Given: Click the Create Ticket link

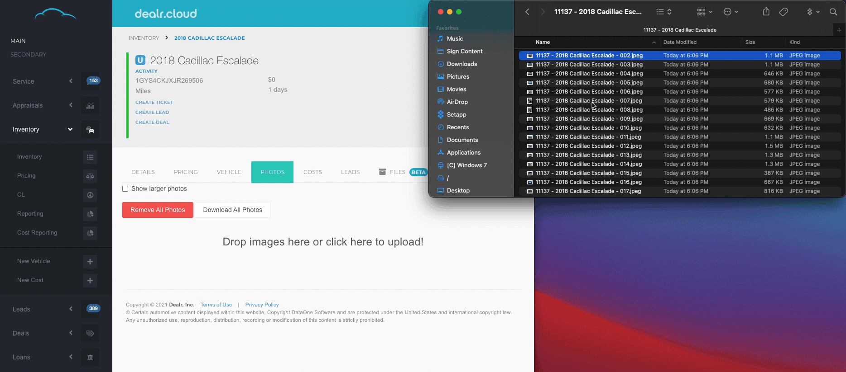Looking at the screenshot, I should pos(154,103).
